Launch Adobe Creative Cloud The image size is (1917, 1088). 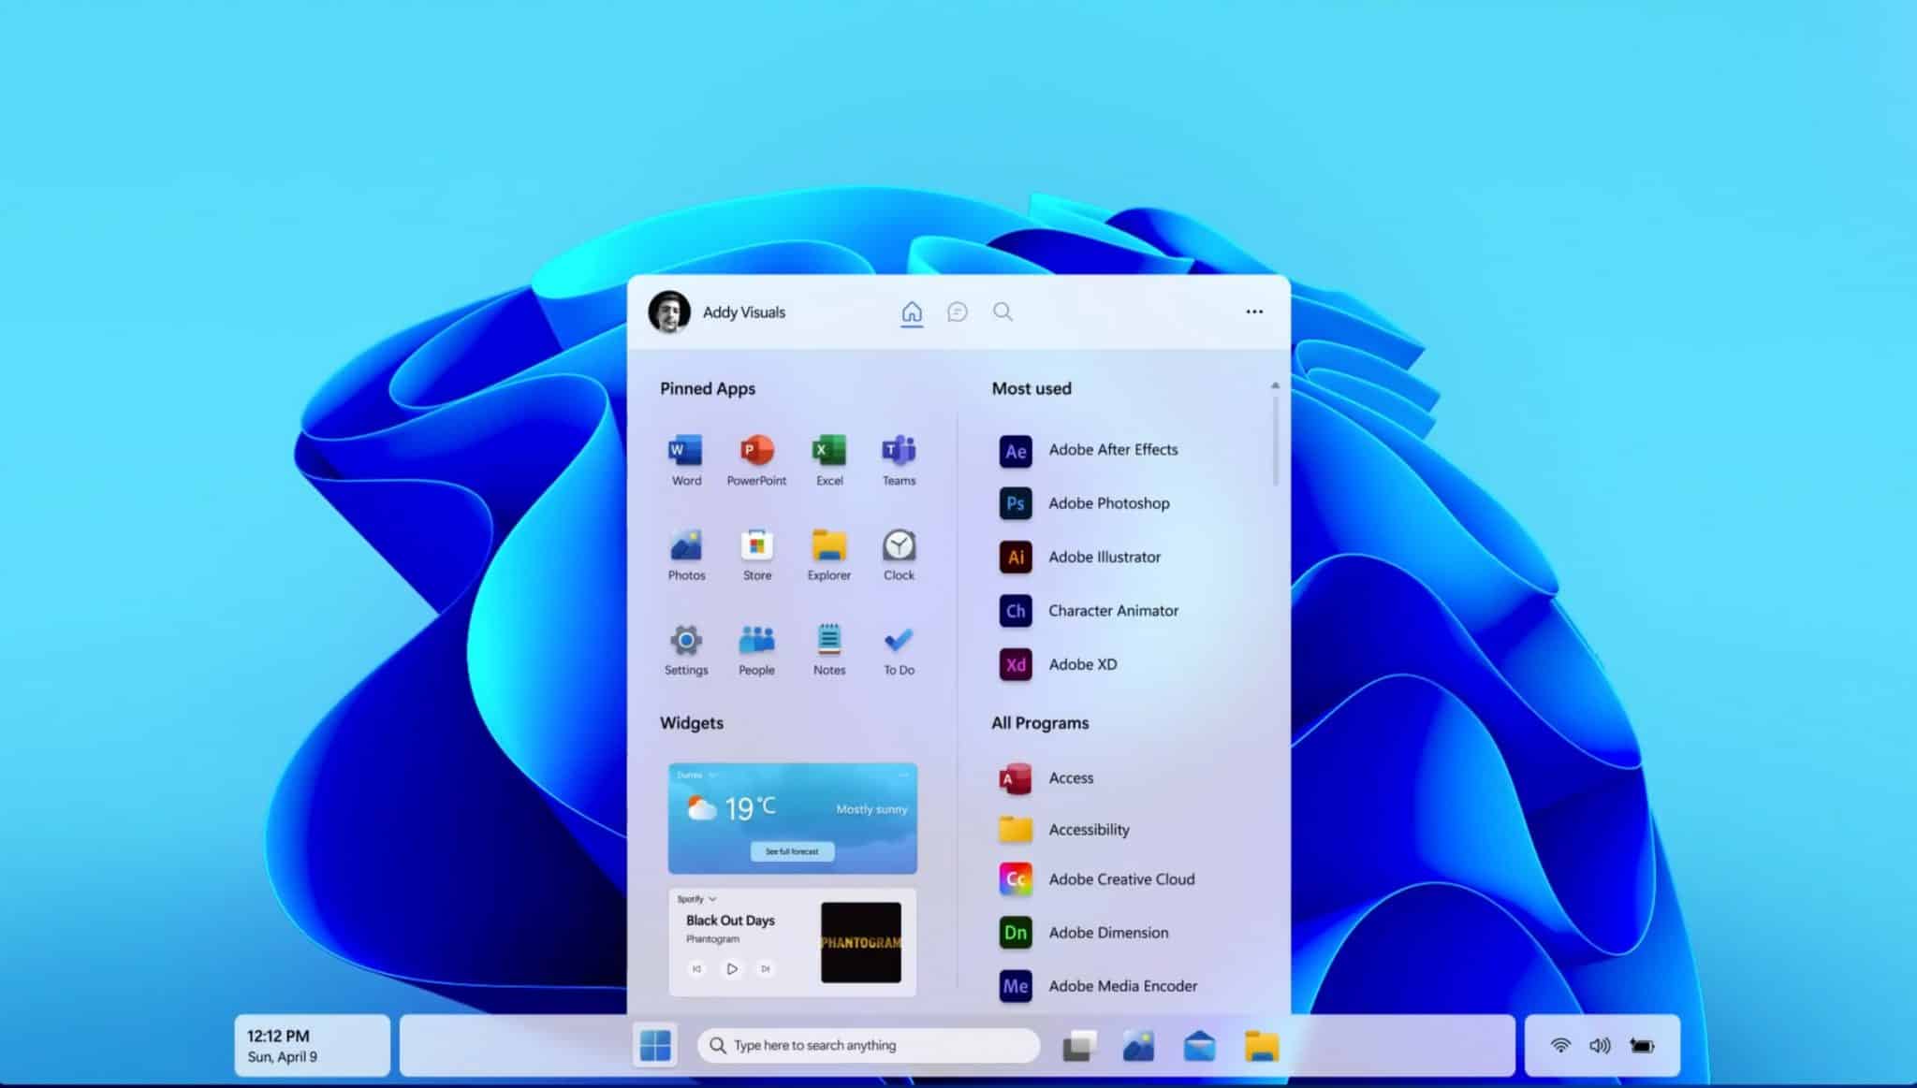coord(1119,880)
